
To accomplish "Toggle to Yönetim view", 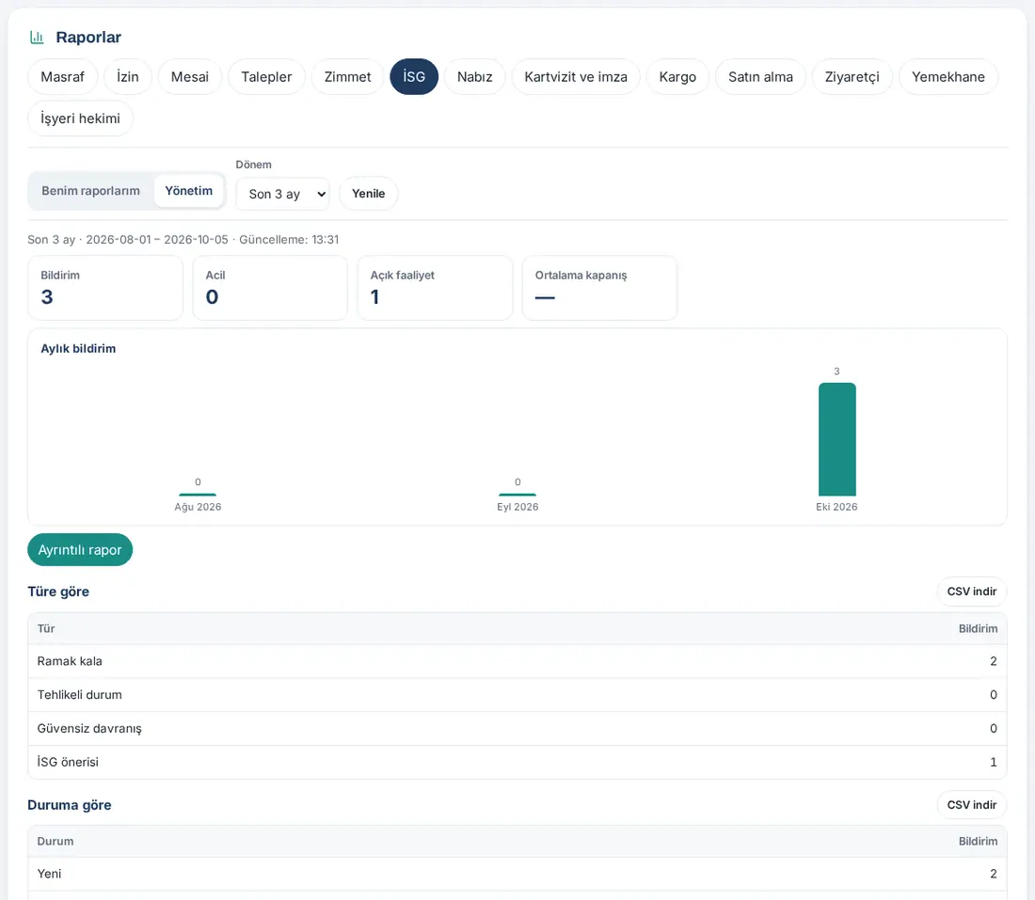I will coord(189,191).
